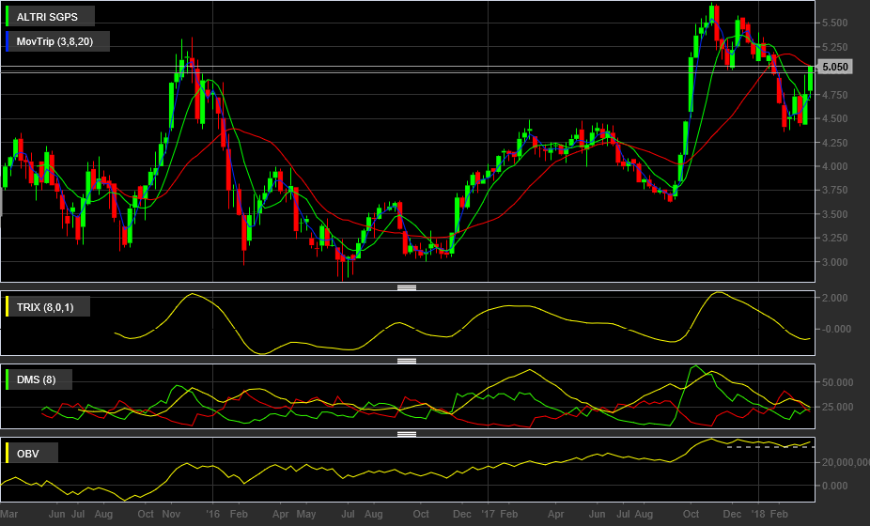Click the dashed OBV reference line
Screen dimensions: 870x526
click(770, 447)
